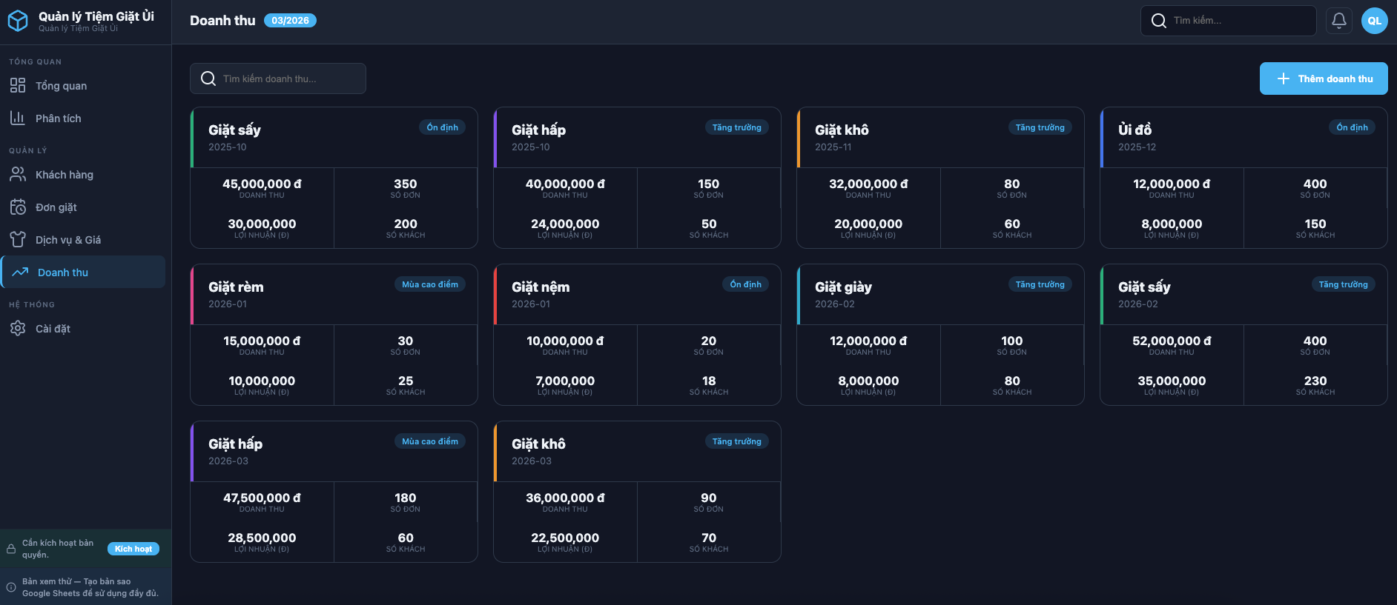Click the Phân tích bar chart icon
Image resolution: width=1397 pixels, height=605 pixels.
coord(18,118)
